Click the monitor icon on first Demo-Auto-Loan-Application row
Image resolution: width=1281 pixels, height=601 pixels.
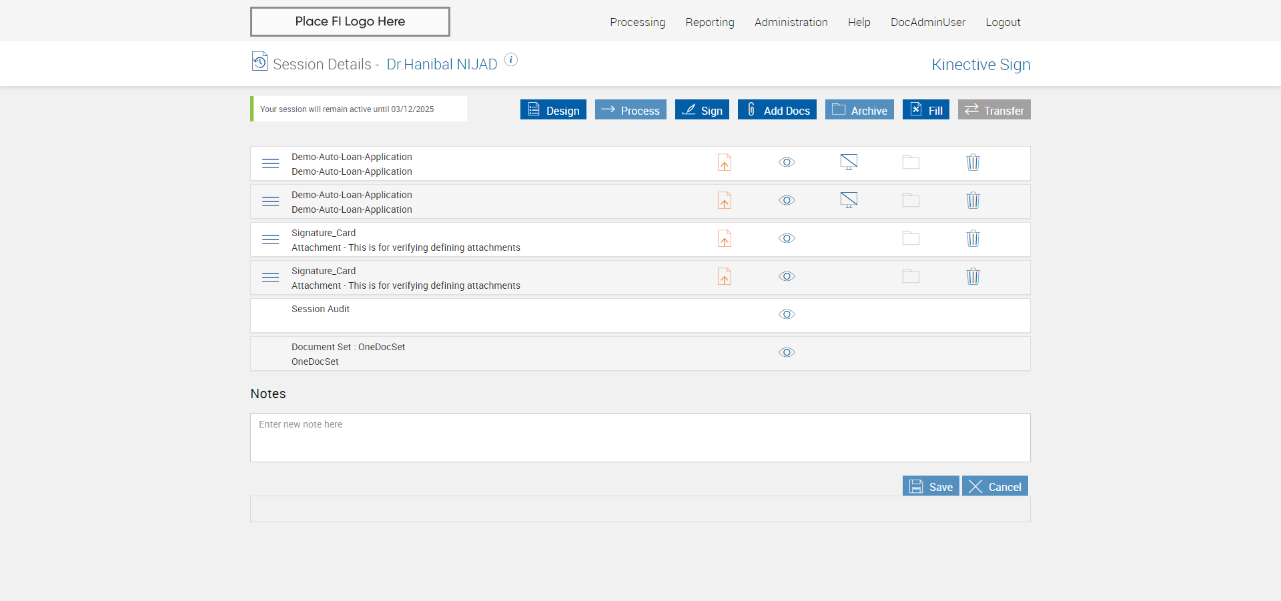click(x=849, y=162)
